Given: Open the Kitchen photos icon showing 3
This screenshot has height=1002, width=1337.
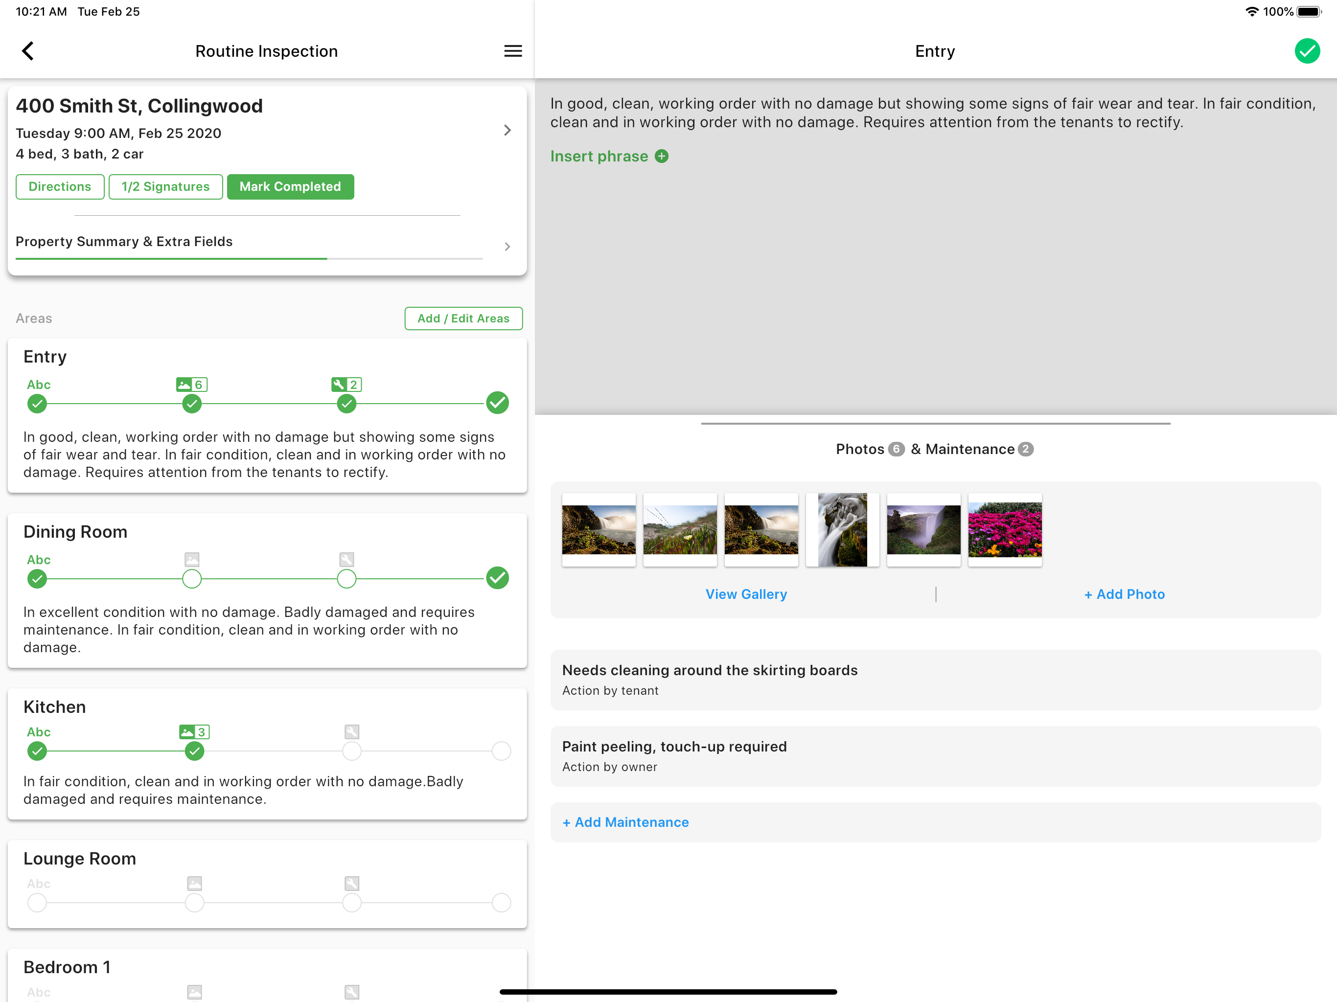Looking at the screenshot, I should click(194, 732).
